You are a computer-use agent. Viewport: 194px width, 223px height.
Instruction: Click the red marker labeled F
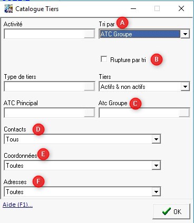38,181
